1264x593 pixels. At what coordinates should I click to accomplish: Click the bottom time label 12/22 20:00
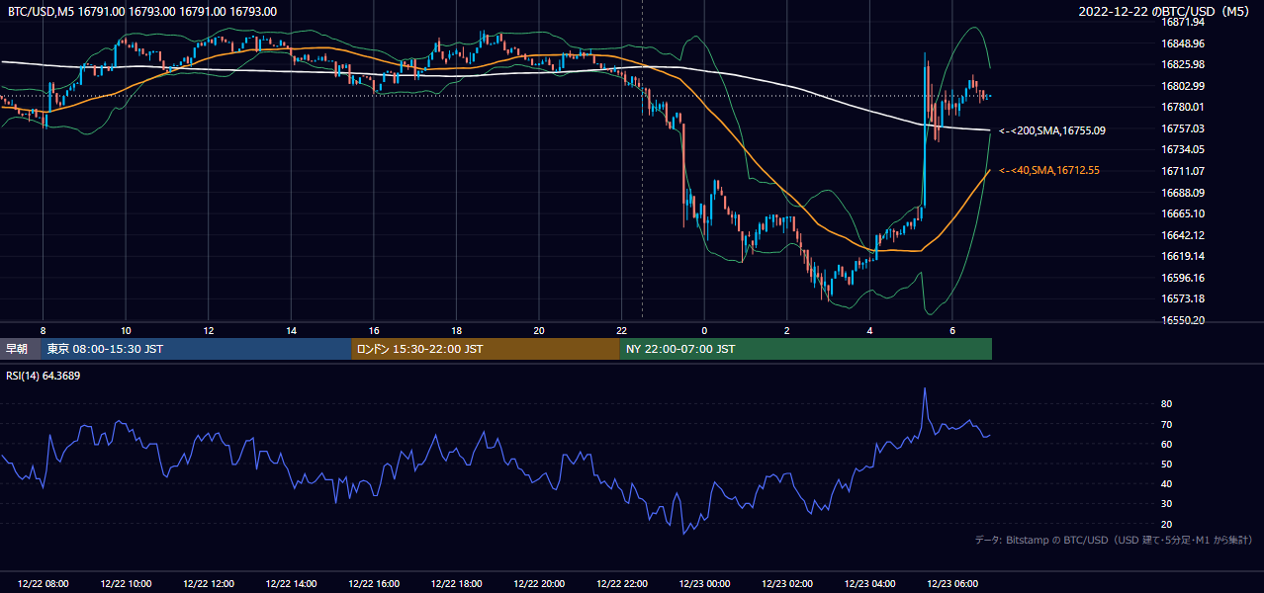pyautogui.click(x=539, y=584)
